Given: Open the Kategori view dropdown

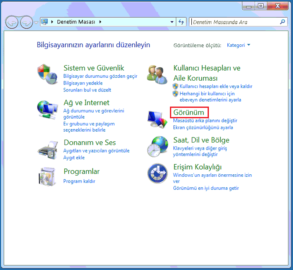Looking at the screenshot, I should (239, 45).
